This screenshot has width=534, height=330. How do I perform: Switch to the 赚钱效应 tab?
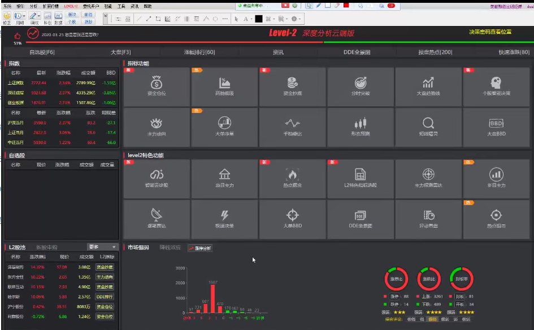click(x=170, y=248)
